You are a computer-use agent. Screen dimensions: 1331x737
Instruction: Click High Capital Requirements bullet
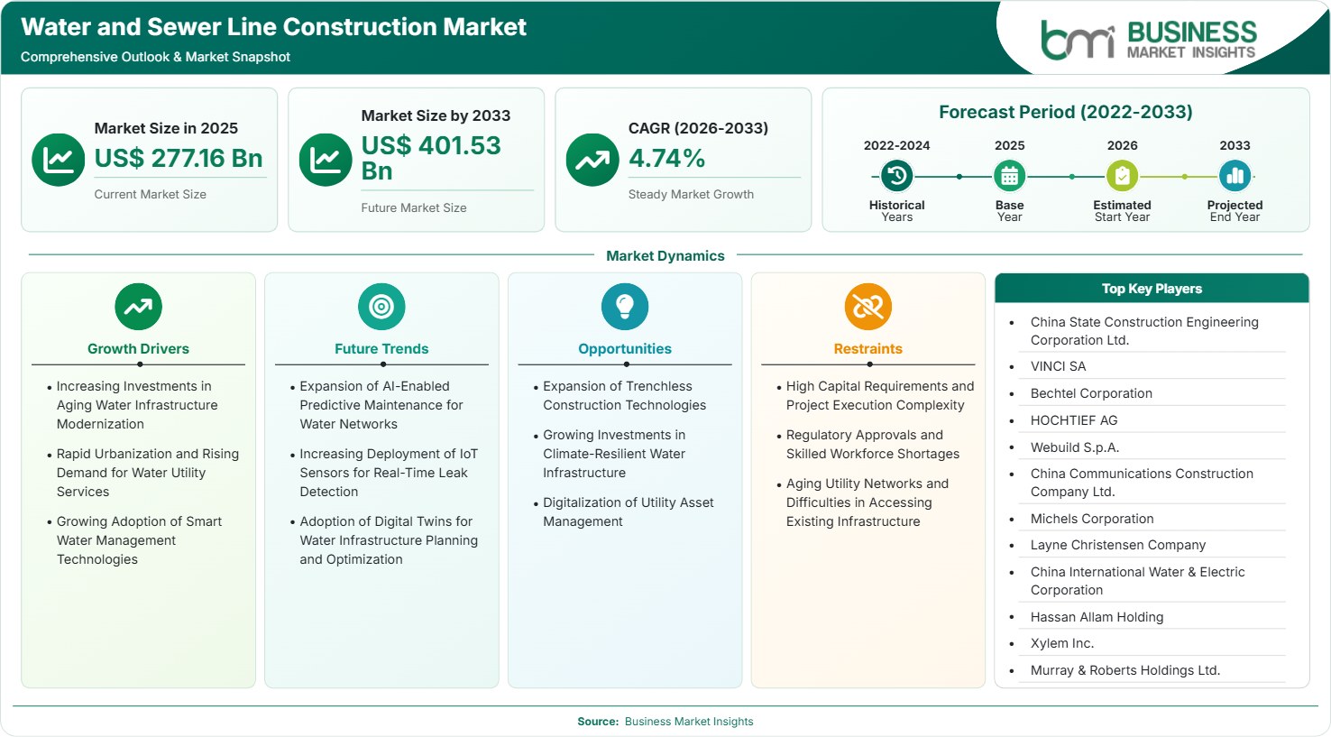[x=879, y=396]
